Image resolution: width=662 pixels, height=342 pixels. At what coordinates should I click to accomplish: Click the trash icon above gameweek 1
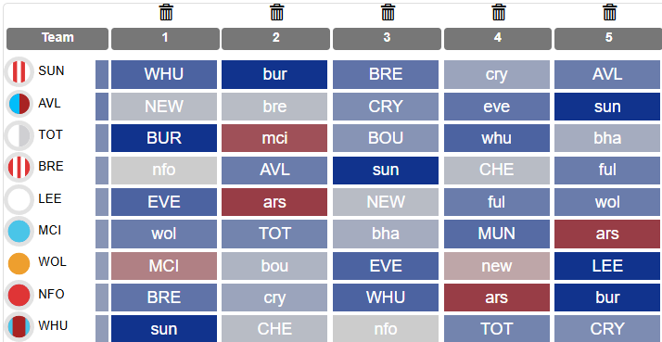(x=166, y=12)
